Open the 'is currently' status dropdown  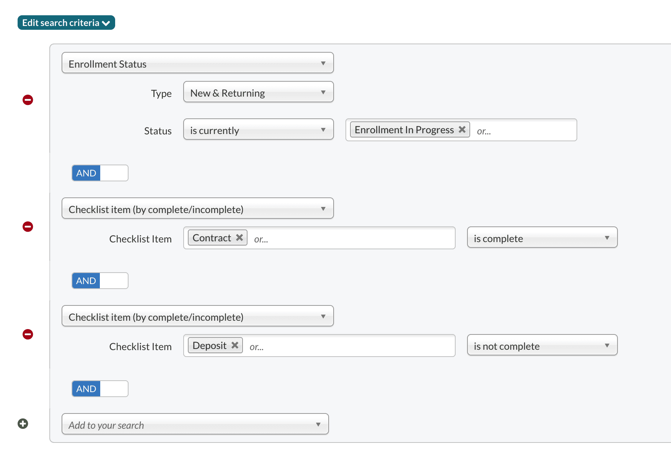258,129
